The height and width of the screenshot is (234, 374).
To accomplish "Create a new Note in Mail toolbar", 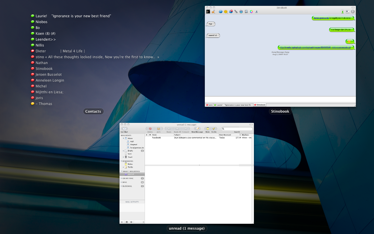I will tap(207, 128).
